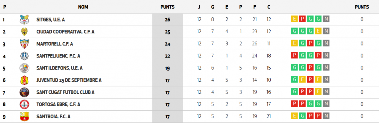379x123 pixels.
Task: Click the first PUNTS column header
Action: click(x=168, y=7)
